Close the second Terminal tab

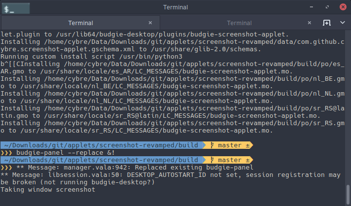[309, 23]
